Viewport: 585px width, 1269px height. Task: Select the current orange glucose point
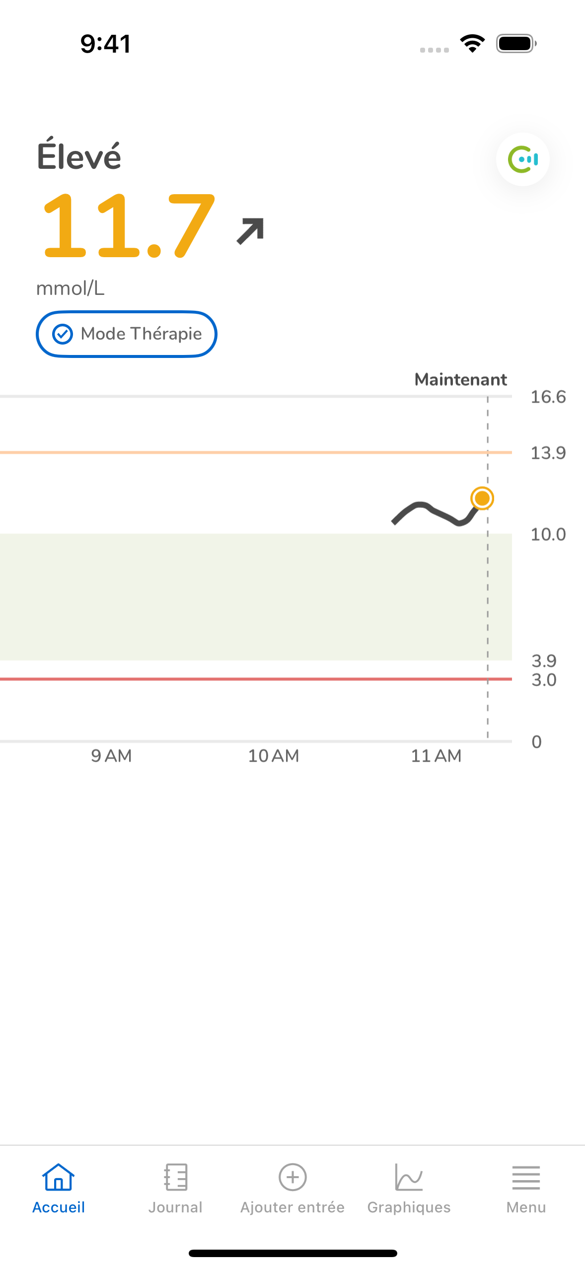point(482,498)
